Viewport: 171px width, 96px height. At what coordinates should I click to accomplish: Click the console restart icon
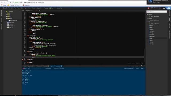[x=29, y=68]
